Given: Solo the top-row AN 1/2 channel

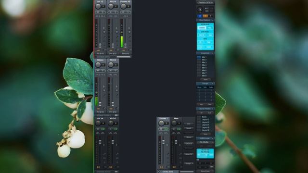Looking at the screenshot, I should (x=103, y=12).
